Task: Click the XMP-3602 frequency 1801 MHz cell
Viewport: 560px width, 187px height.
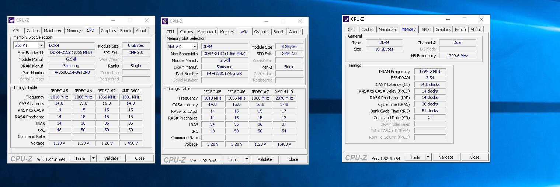Action: click(131, 97)
